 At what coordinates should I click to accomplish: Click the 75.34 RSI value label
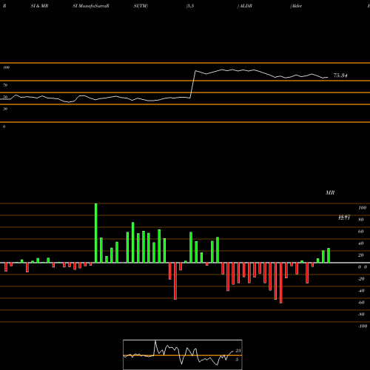point(340,75)
